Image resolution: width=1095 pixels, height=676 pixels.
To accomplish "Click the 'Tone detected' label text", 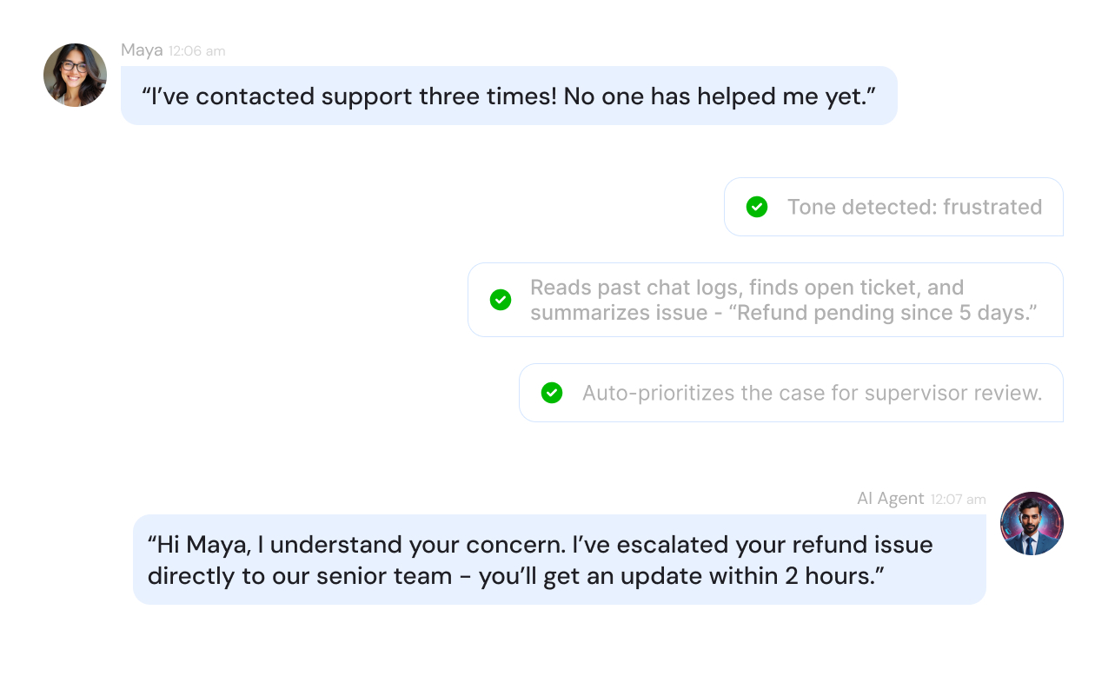I will tap(862, 207).
